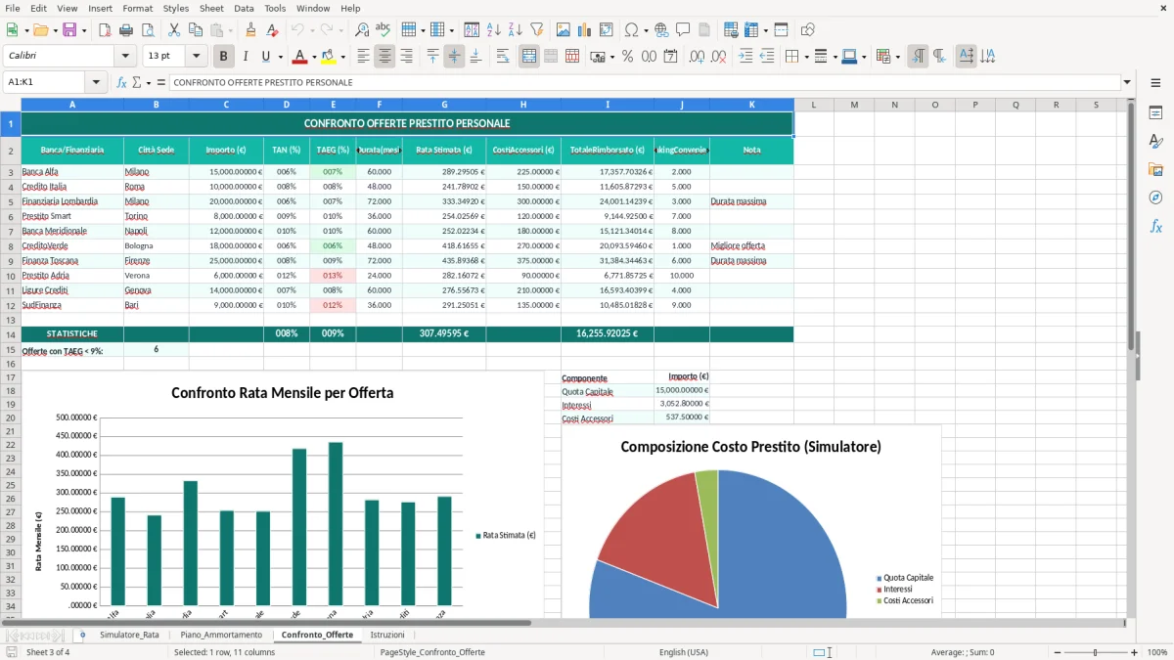Switch to Piano_Ammortamento sheet tab
This screenshot has width=1174, height=660.
click(221, 635)
